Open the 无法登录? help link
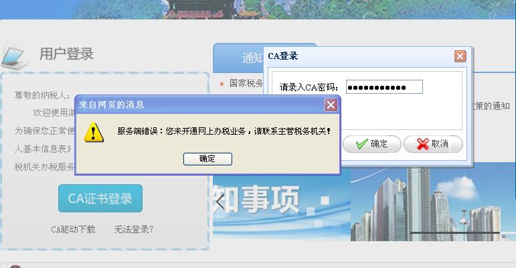Image resolution: width=516 pixels, height=268 pixels. point(134,229)
